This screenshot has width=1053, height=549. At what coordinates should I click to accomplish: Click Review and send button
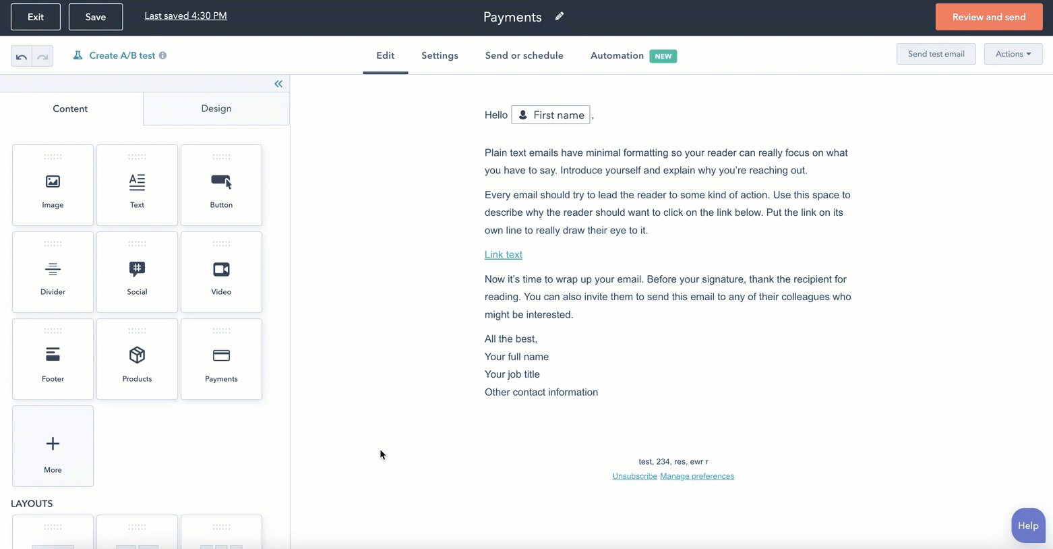[988, 17]
